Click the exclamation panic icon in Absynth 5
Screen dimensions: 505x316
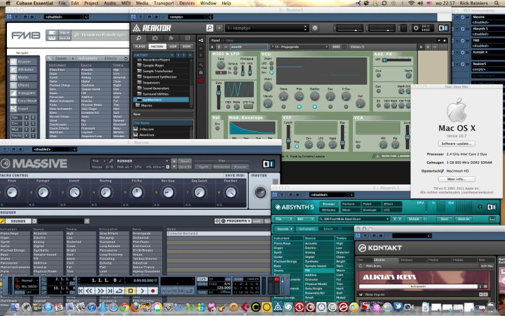click(480, 207)
